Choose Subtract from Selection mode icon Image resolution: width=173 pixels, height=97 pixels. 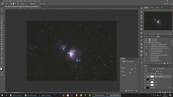[16, 4]
